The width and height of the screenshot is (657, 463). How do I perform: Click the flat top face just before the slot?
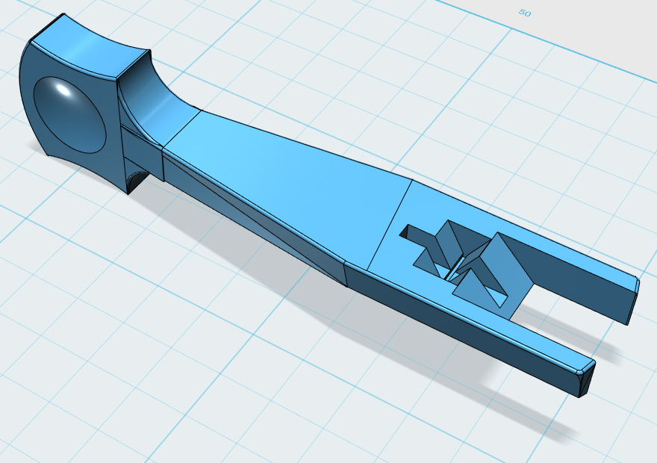pyautogui.click(x=388, y=224)
